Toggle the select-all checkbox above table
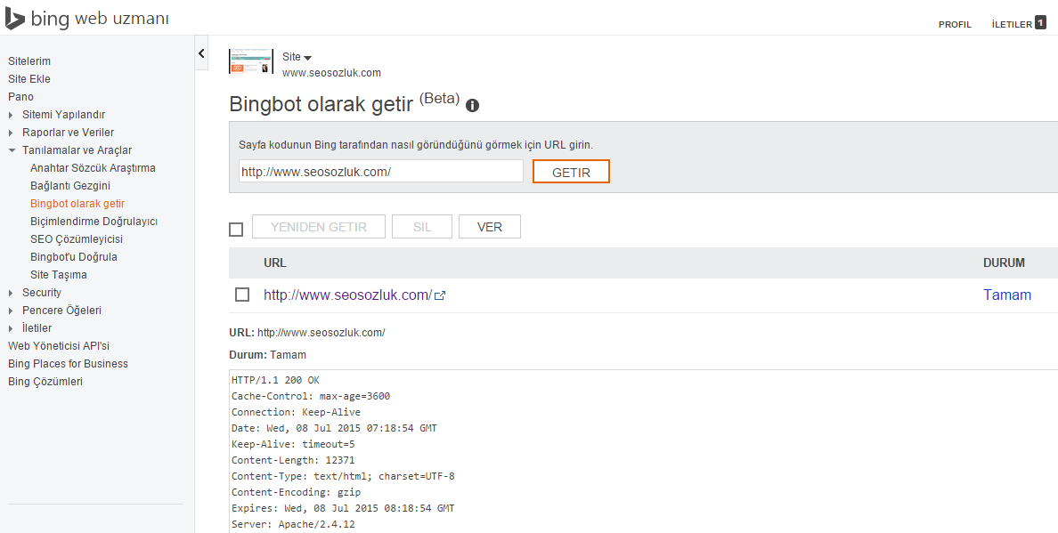 click(236, 230)
